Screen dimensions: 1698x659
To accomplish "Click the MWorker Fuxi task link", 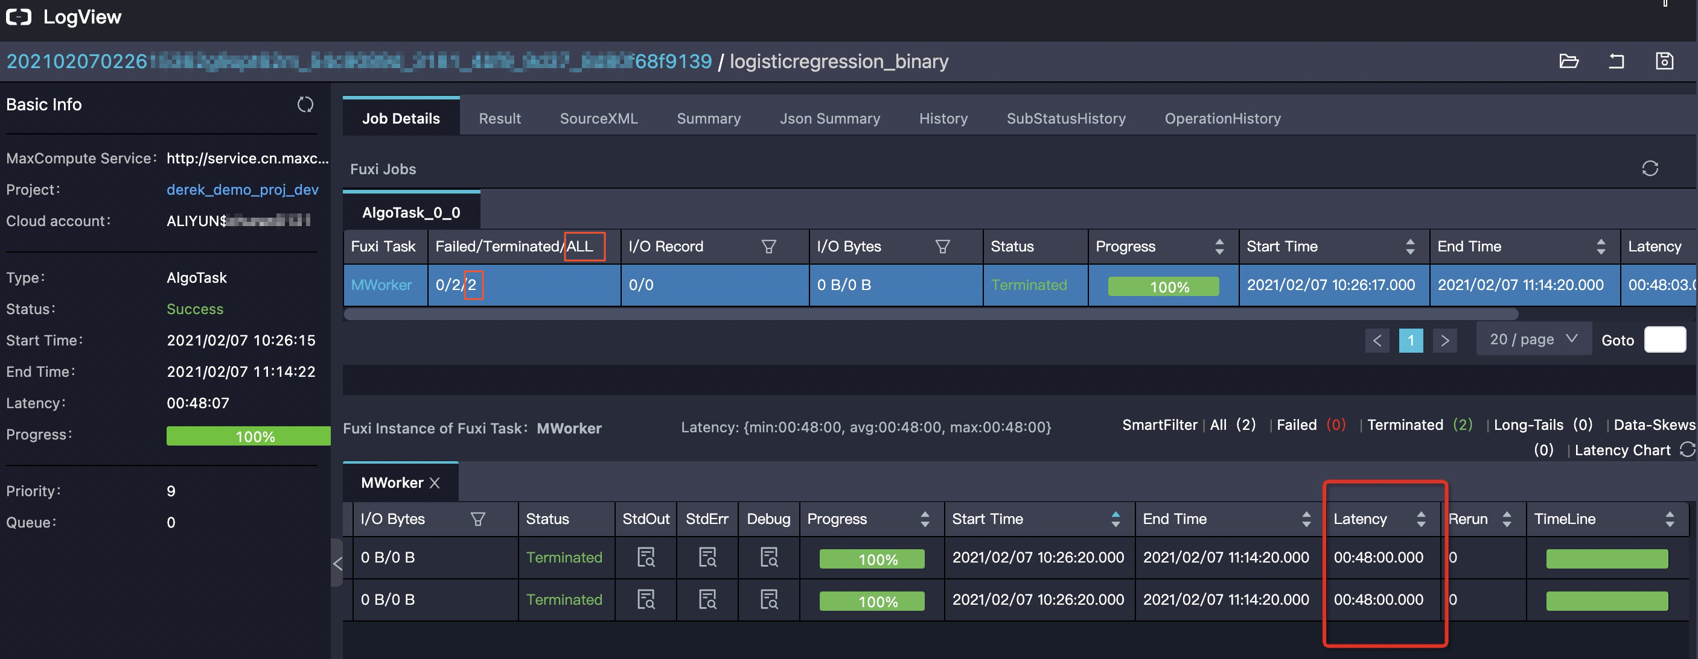I will [x=381, y=285].
